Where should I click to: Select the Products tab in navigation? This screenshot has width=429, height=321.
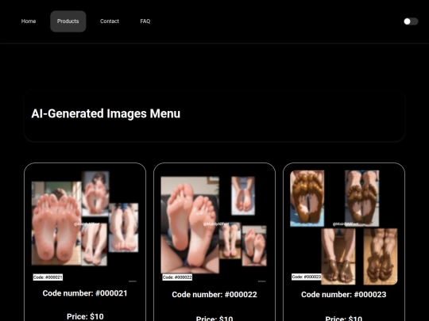pyautogui.click(x=68, y=21)
